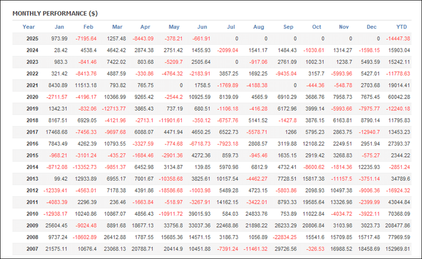The image size is (422, 259).
Task: Click the 2007 year row label
Action: coord(32,249)
